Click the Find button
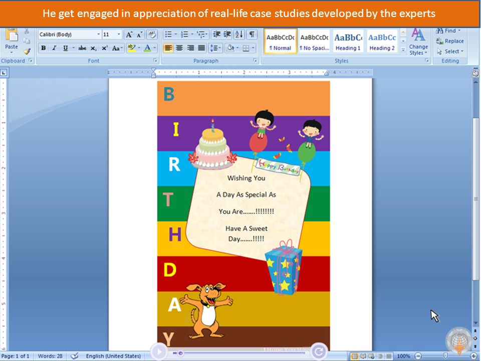Screen dimensions: 481x361 click(x=446, y=31)
